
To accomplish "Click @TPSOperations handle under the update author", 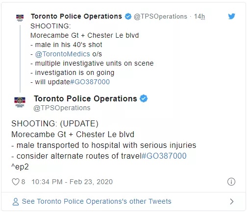I will [x=62, y=108].
